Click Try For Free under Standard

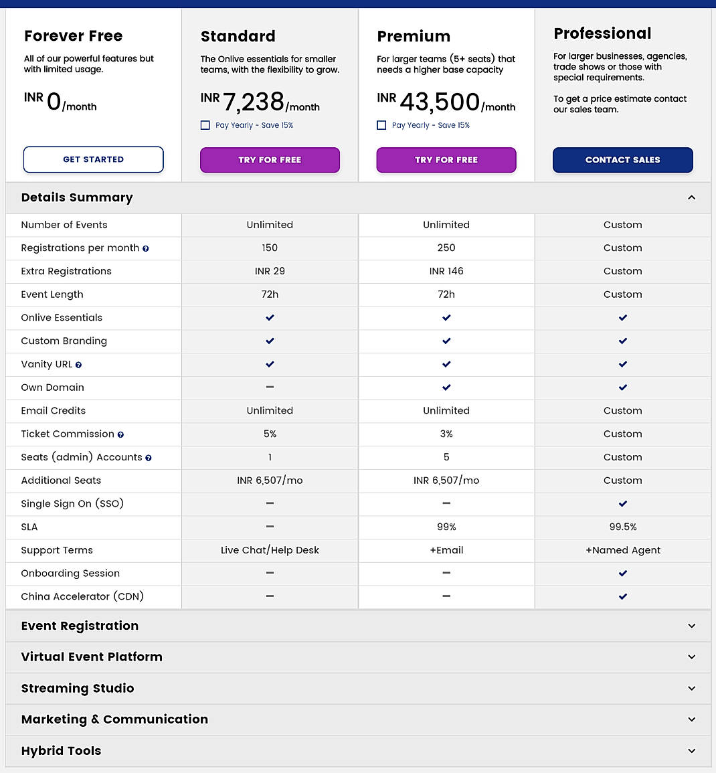[270, 160]
